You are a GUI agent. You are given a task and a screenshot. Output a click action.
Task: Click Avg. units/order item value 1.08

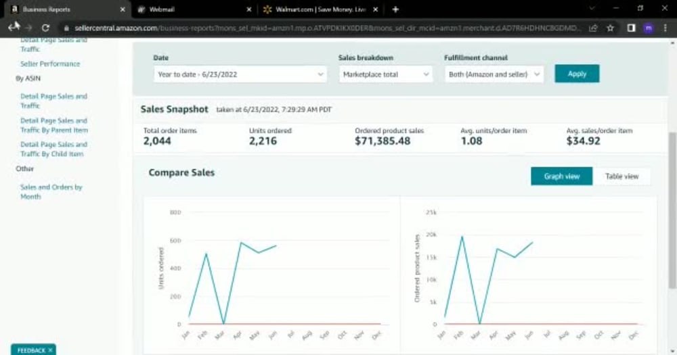[x=471, y=141]
